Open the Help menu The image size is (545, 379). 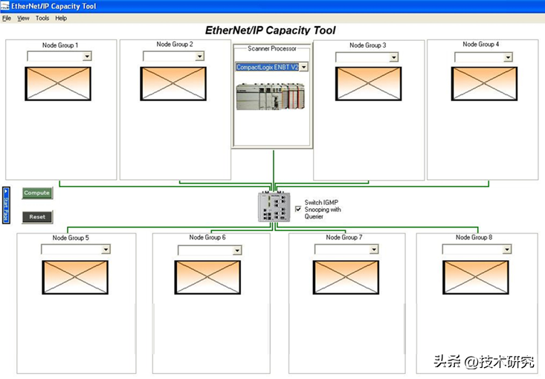point(61,18)
